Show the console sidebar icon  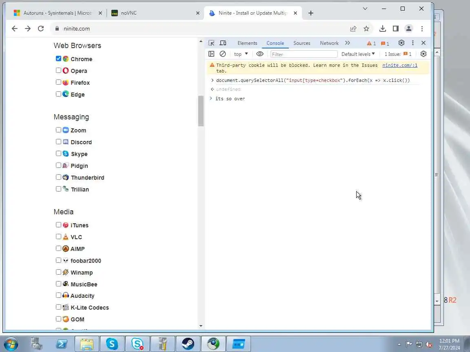[211, 54]
